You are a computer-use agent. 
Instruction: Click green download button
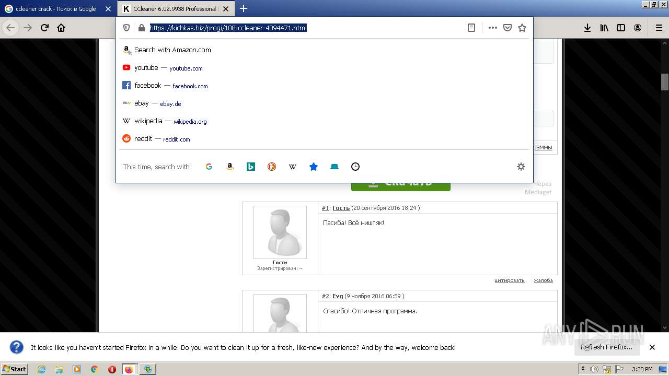(401, 186)
